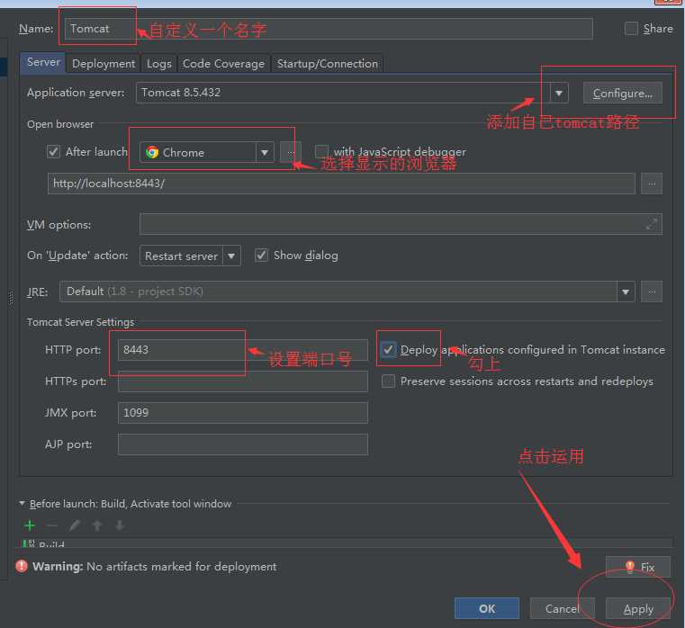This screenshot has height=628, width=685.
Task: Collapse the Before launch section triangle
Action: 22,503
